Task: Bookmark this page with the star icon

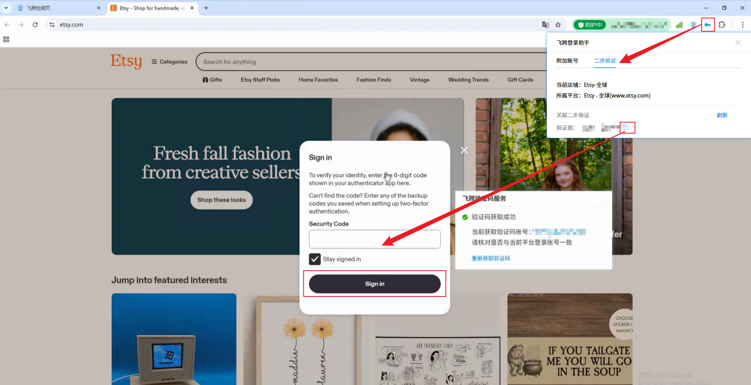Action: point(558,25)
